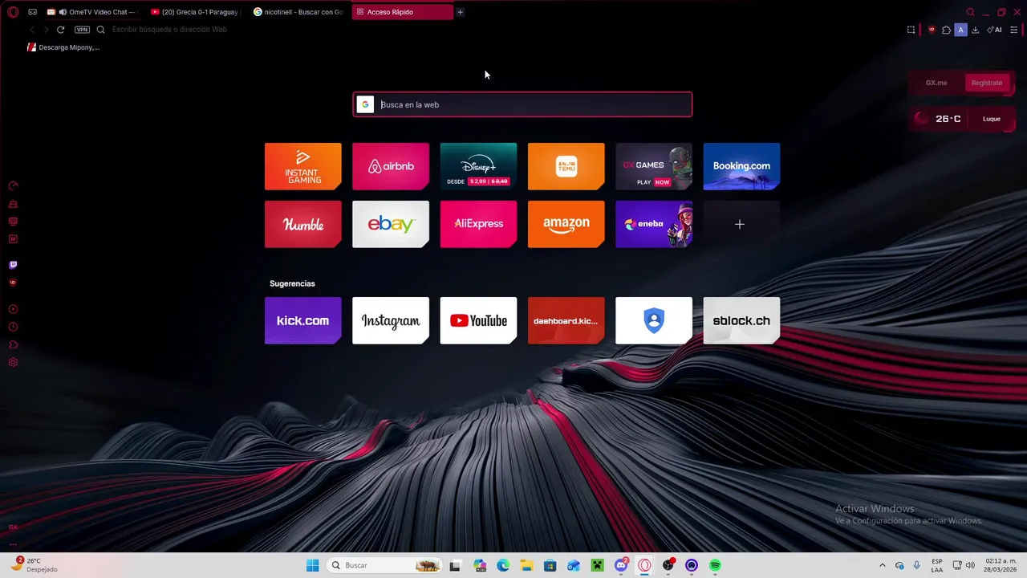
Task: Open the Windows Start button
Action: 312,565
